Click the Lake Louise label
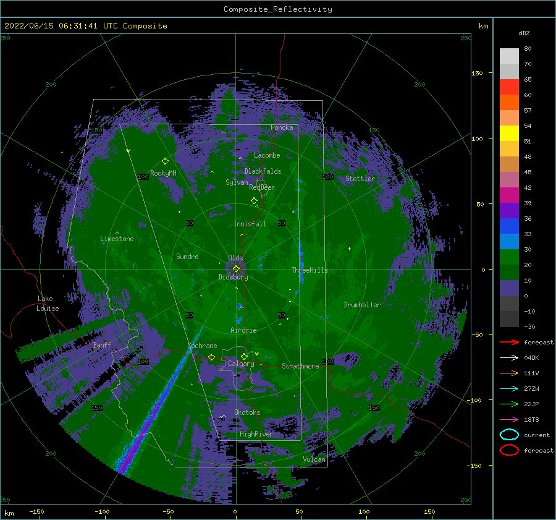The height and width of the screenshot is (520, 556). pos(48,304)
